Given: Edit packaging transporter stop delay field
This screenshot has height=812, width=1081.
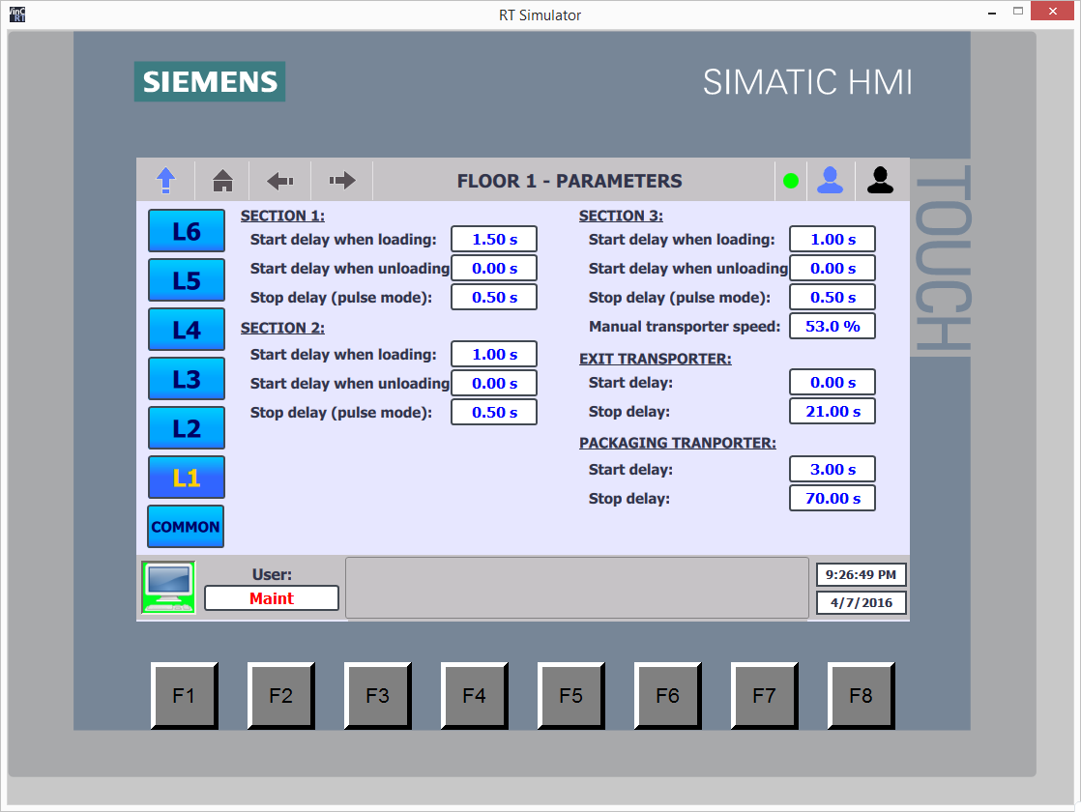Looking at the screenshot, I should [x=833, y=499].
